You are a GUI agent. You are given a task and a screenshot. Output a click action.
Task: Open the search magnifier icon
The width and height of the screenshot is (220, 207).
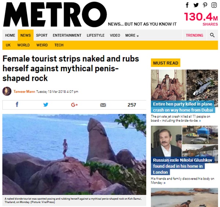212,35
